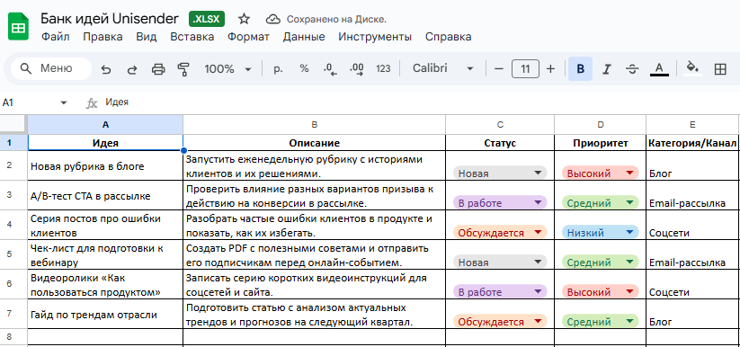This screenshot has height=347, width=740.
Task: Select column D header
Action: (x=601, y=125)
